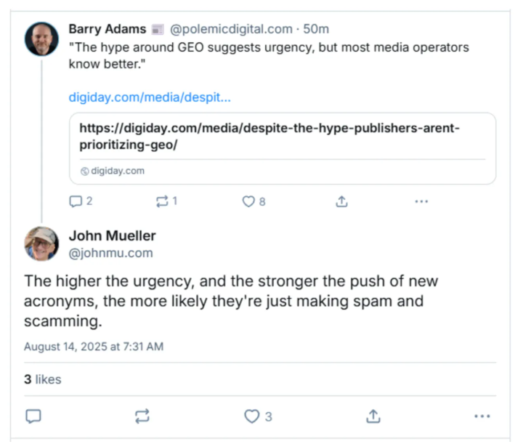Share John Mueller's post
Viewport: 523px width, 447px height.
pos(373,416)
